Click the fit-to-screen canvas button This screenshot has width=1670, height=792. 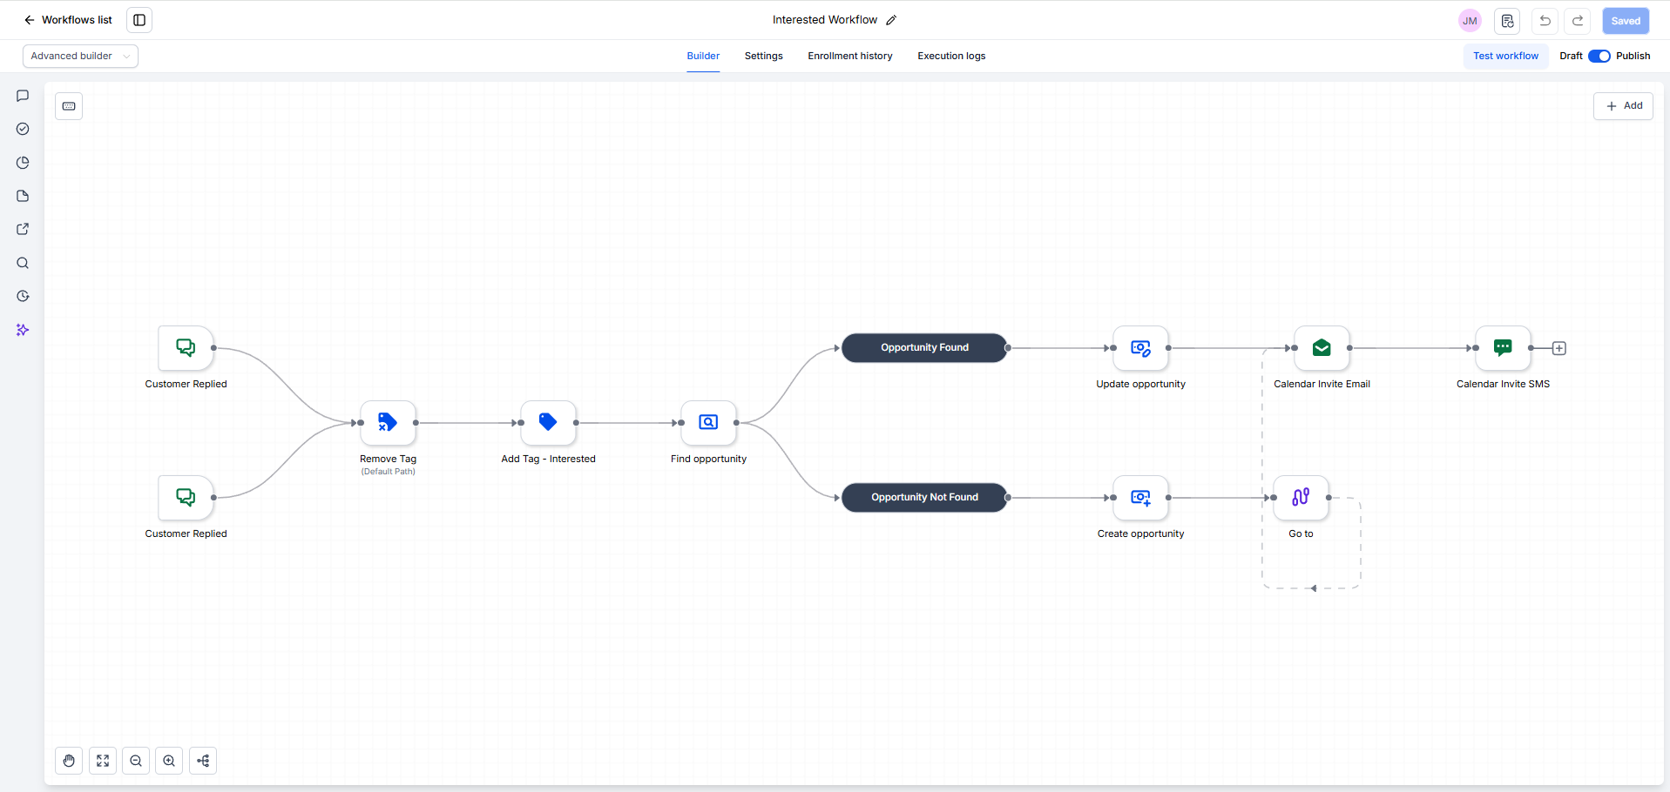tap(103, 761)
